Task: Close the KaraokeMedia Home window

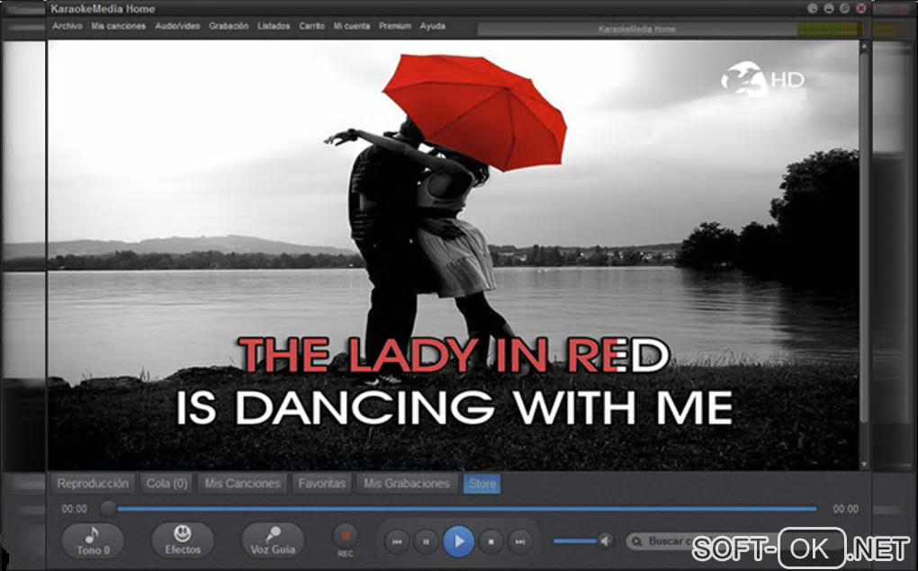Action: click(861, 8)
